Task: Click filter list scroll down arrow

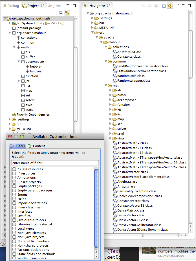Action: tap(96, 256)
